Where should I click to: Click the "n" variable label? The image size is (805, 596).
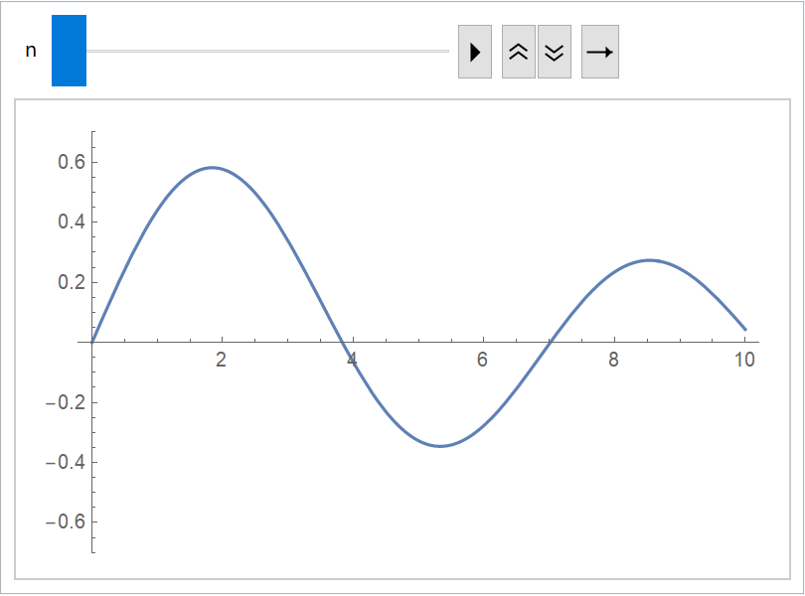pos(31,51)
